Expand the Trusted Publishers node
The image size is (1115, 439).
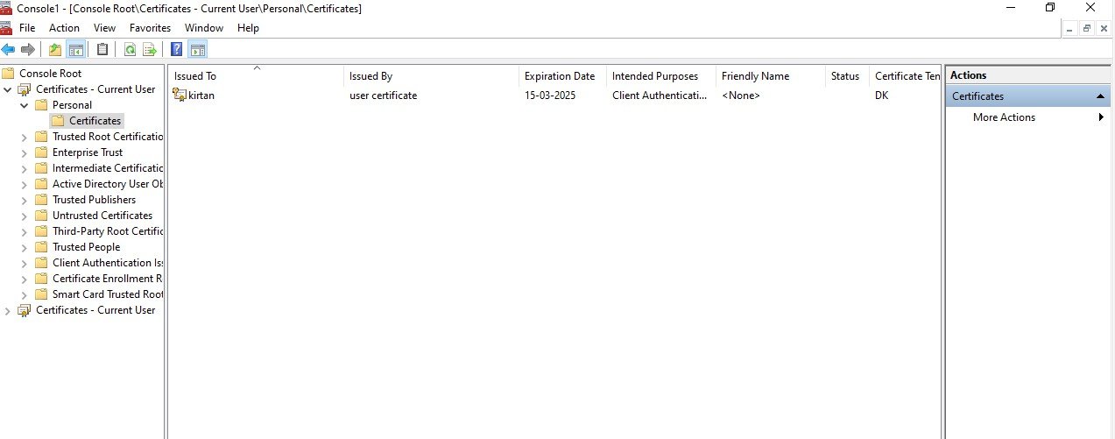(25, 200)
